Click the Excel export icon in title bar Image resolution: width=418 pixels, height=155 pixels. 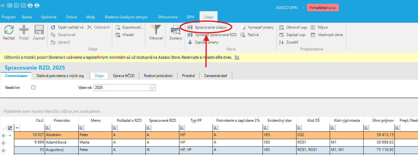10,5
